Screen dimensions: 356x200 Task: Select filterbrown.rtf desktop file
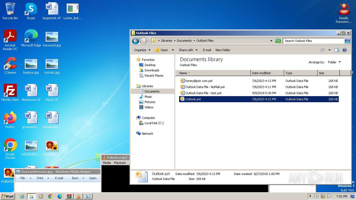(x=31, y=93)
